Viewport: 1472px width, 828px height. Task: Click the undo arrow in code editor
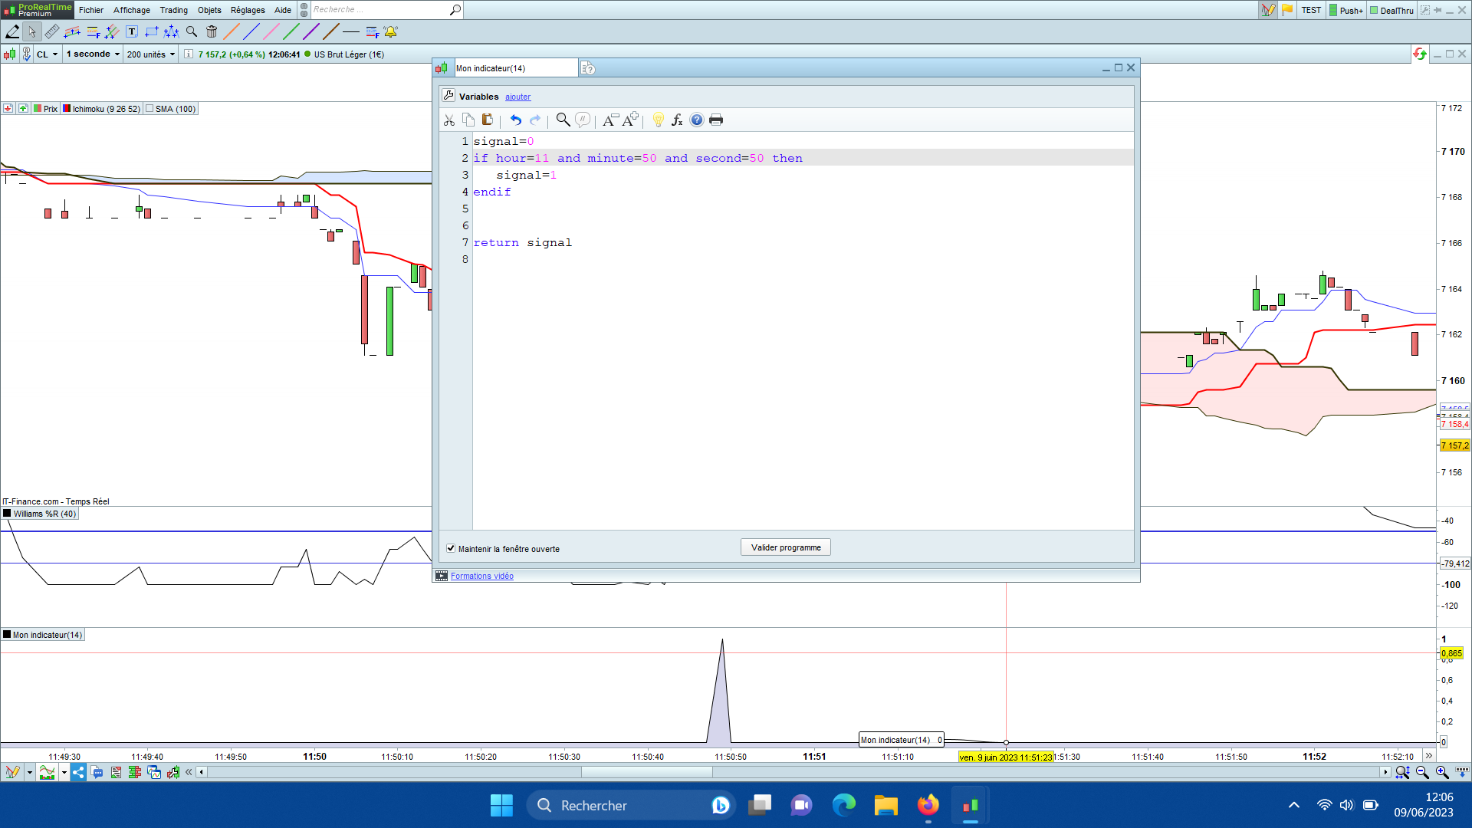[515, 120]
